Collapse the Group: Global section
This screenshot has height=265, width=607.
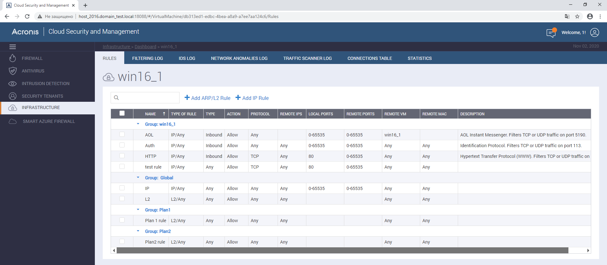coord(138,177)
